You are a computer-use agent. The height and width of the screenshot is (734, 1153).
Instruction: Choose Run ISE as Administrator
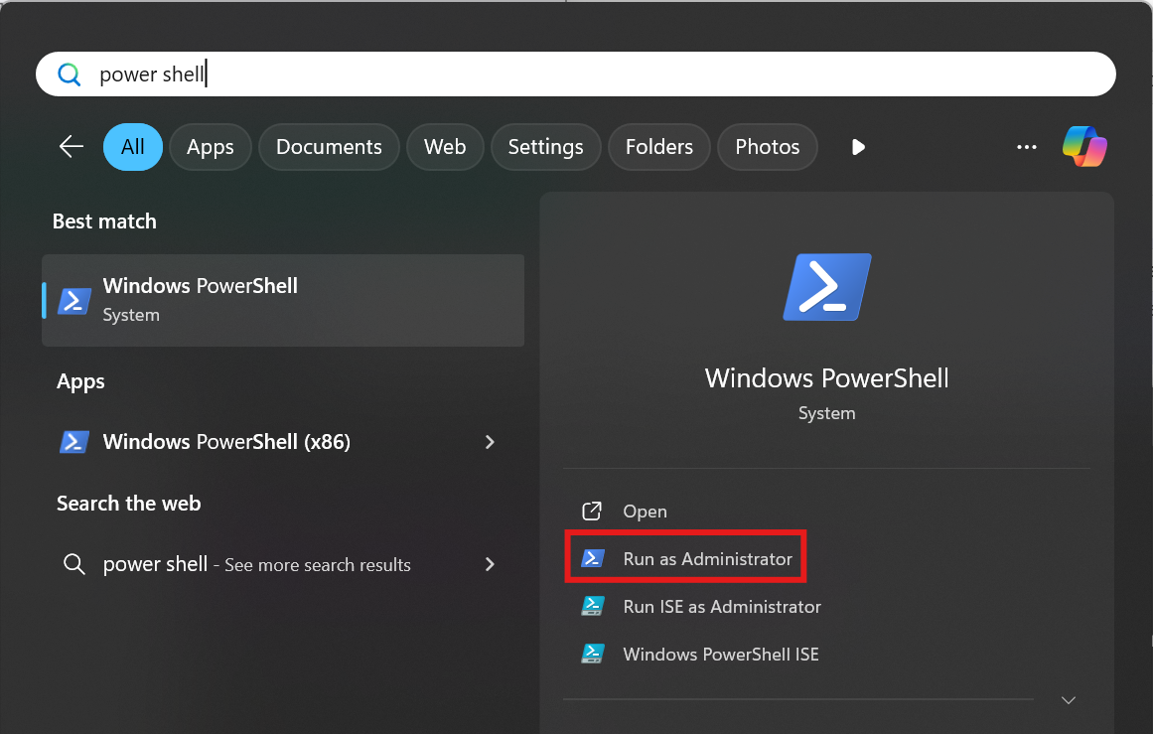722,607
